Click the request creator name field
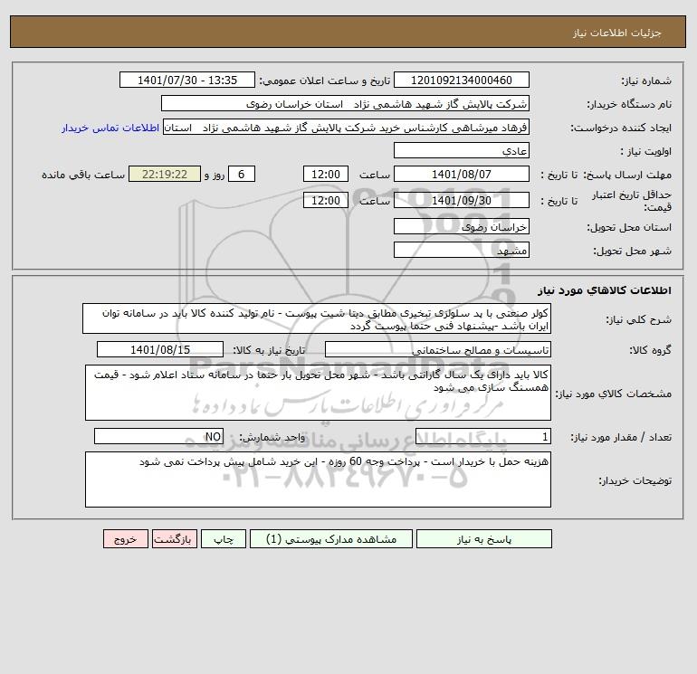Viewport: 697px width, 674px height. pyautogui.click(x=347, y=127)
